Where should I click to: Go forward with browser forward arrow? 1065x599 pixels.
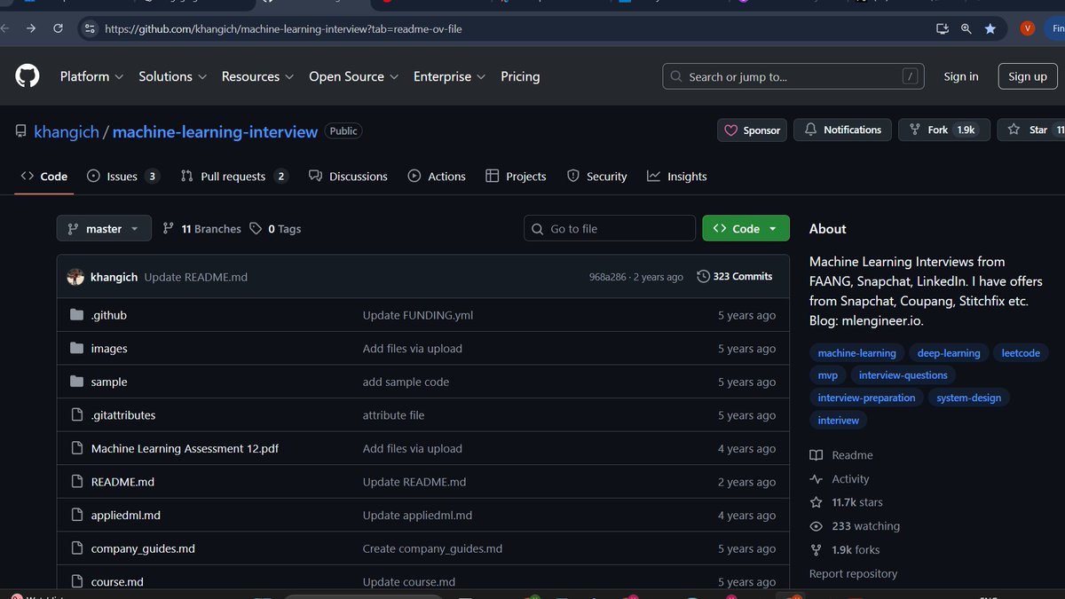[x=31, y=28]
